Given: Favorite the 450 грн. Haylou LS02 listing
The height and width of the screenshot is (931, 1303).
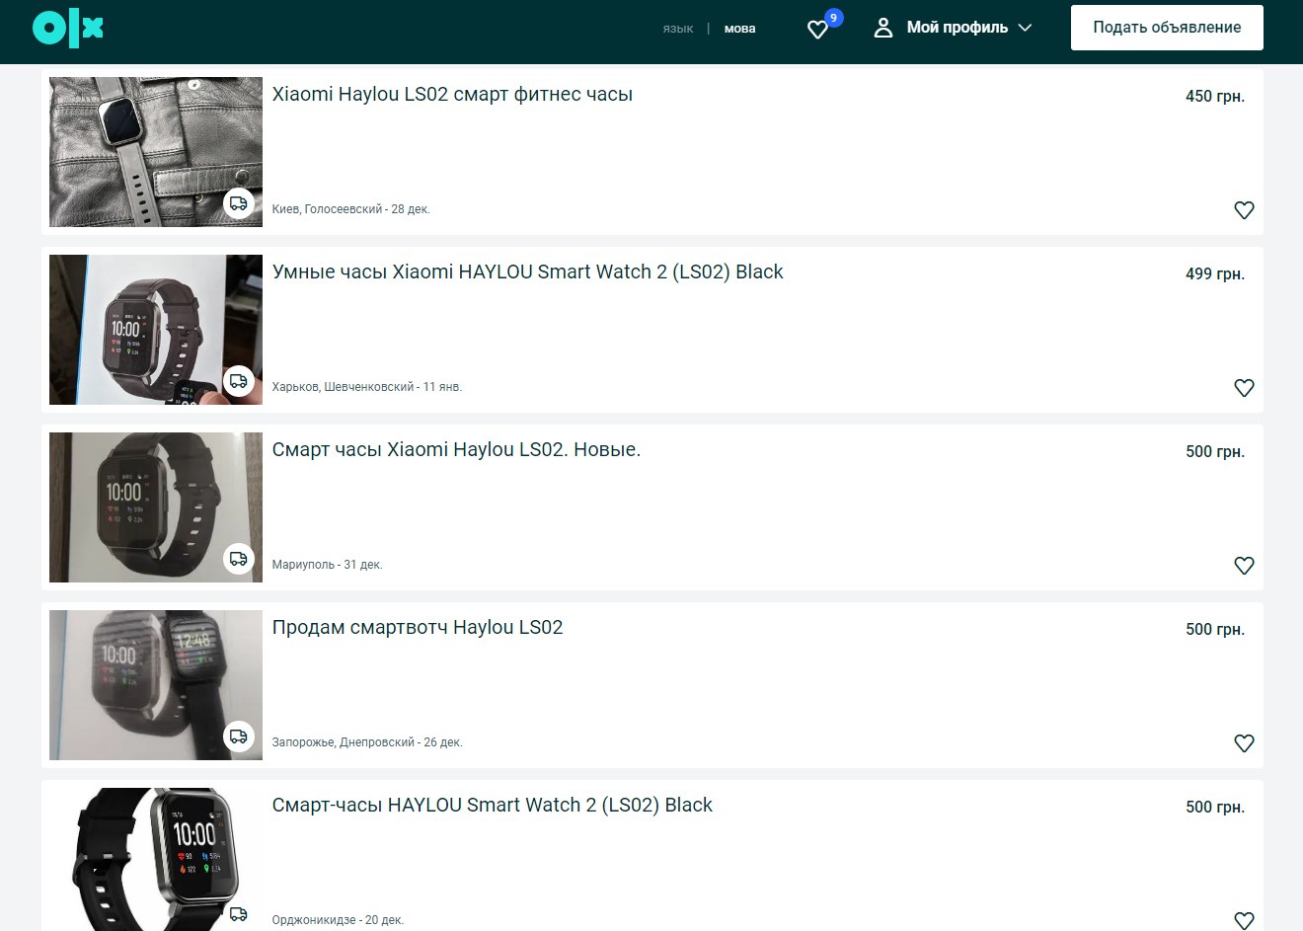Looking at the screenshot, I should (1244, 210).
